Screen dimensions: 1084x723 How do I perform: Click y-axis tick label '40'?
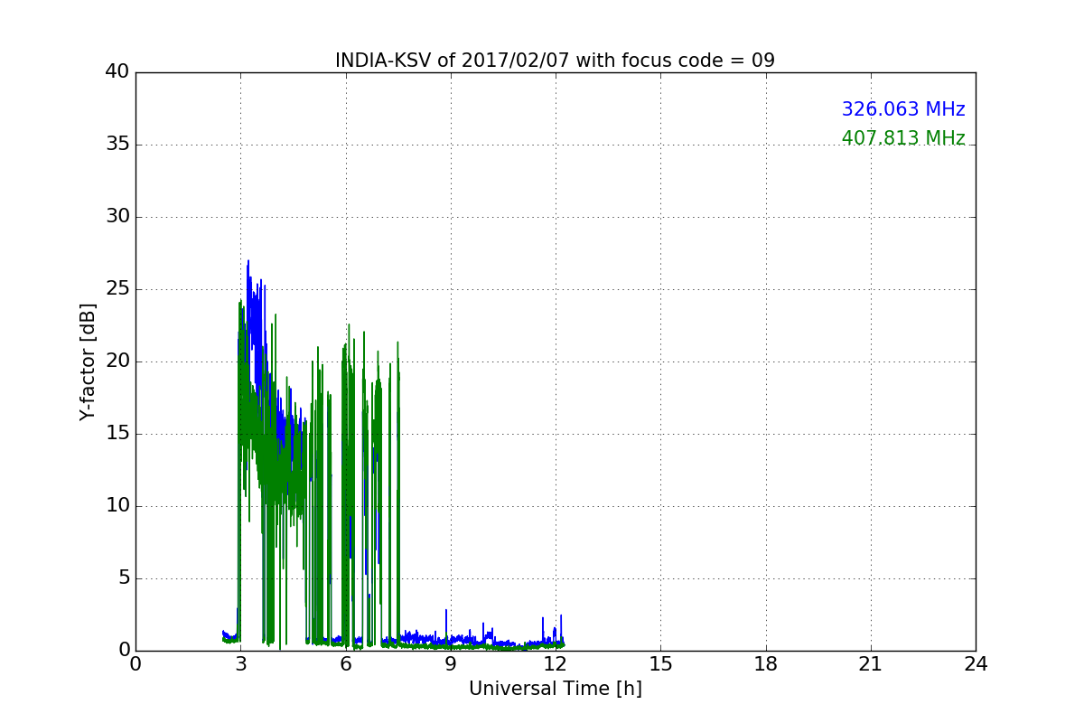(117, 72)
